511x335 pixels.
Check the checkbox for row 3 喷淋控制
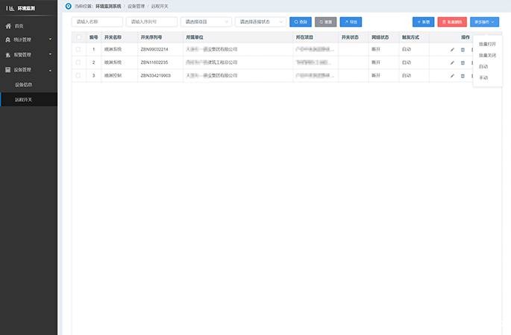pos(78,76)
